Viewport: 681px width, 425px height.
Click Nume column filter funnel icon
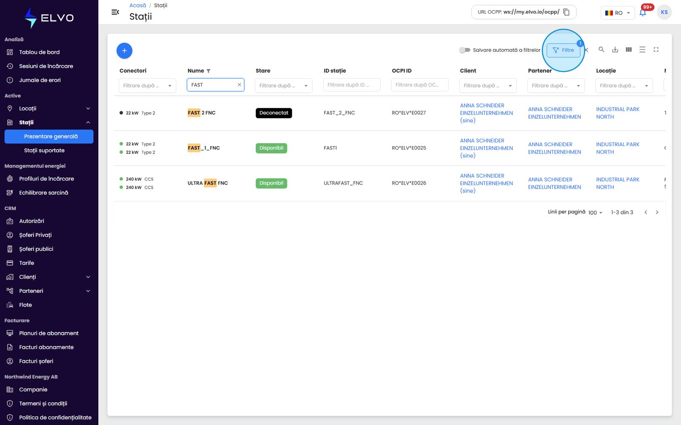208,71
